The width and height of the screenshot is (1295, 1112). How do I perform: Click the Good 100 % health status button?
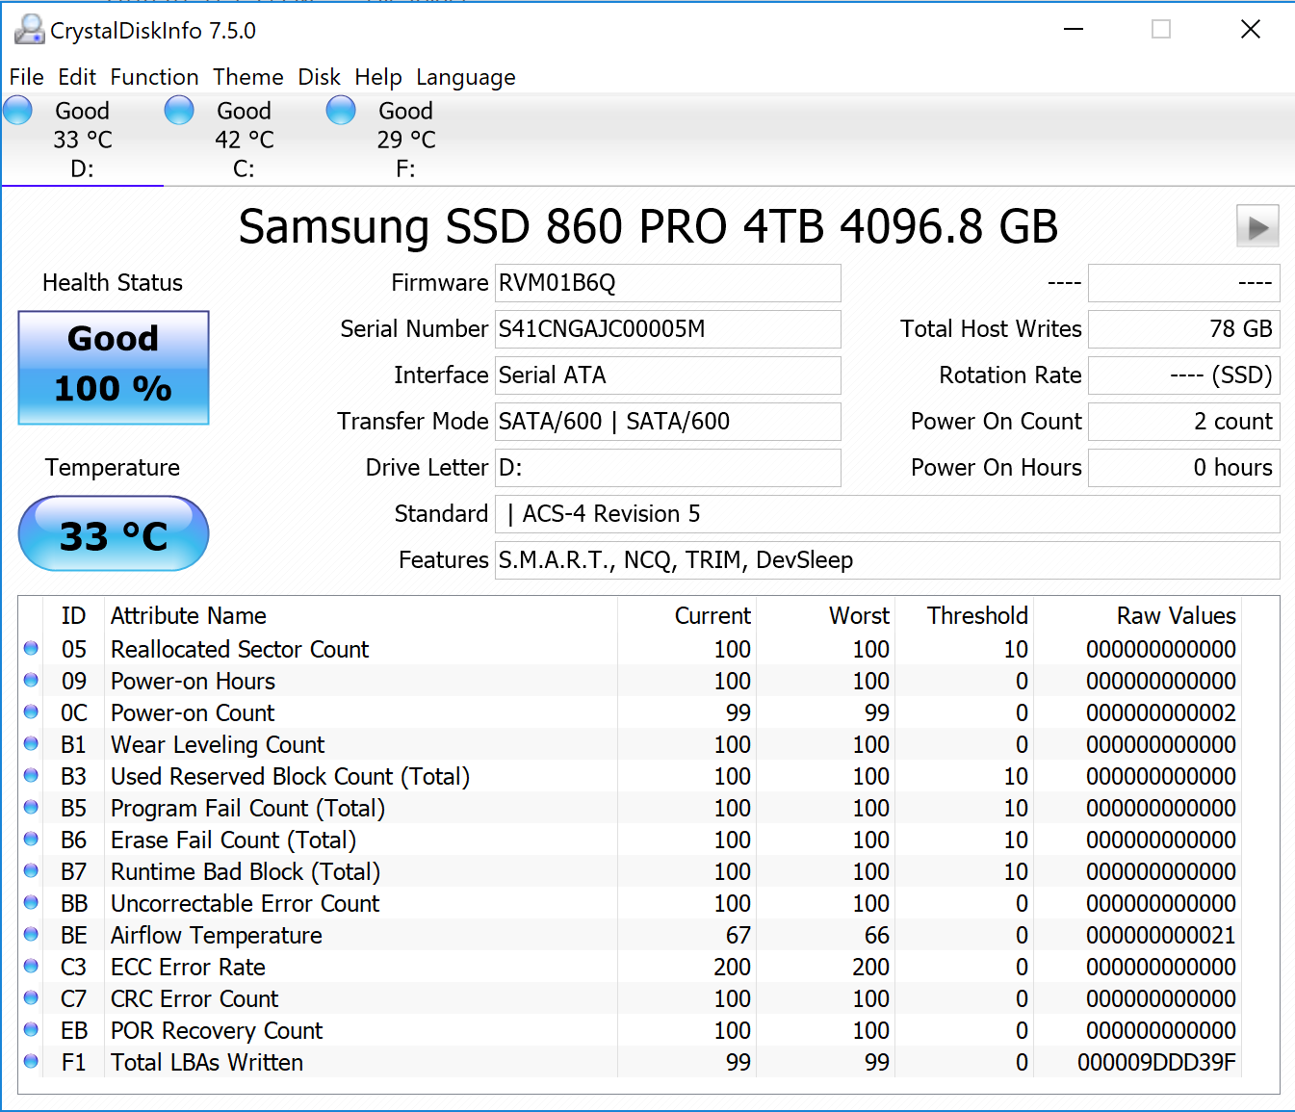pos(114,367)
